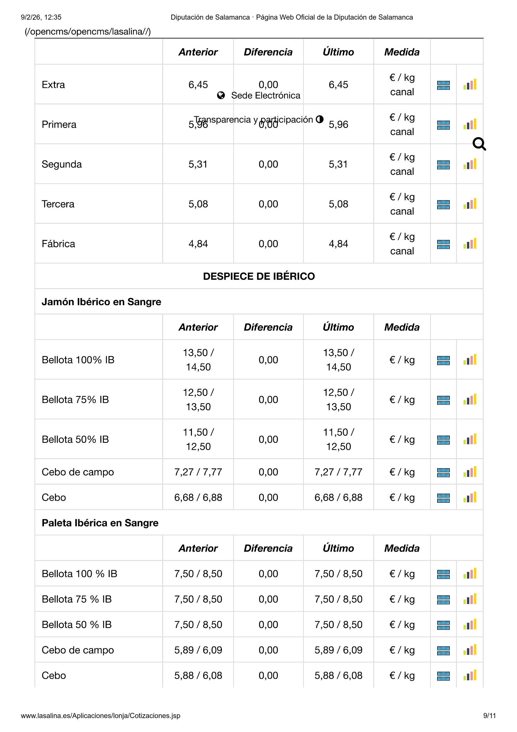Viewport: 517px width, 732px height.
Task: Open table icon for Jamón Cebo de campo
Action: pos(443,472)
